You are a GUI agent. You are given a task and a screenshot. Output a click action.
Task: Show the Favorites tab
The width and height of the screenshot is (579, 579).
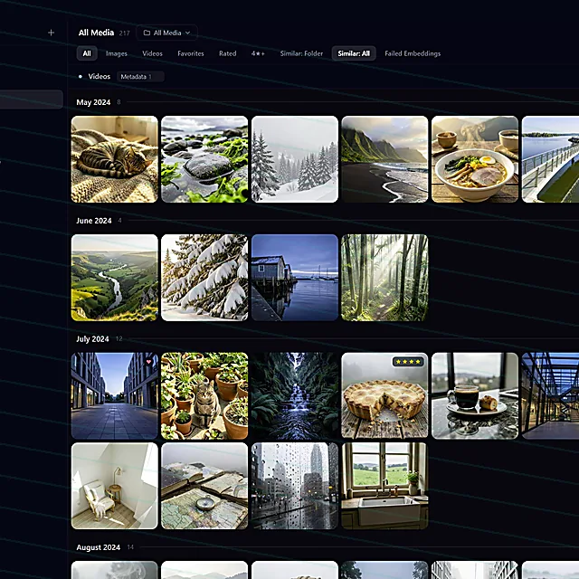(191, 53)
